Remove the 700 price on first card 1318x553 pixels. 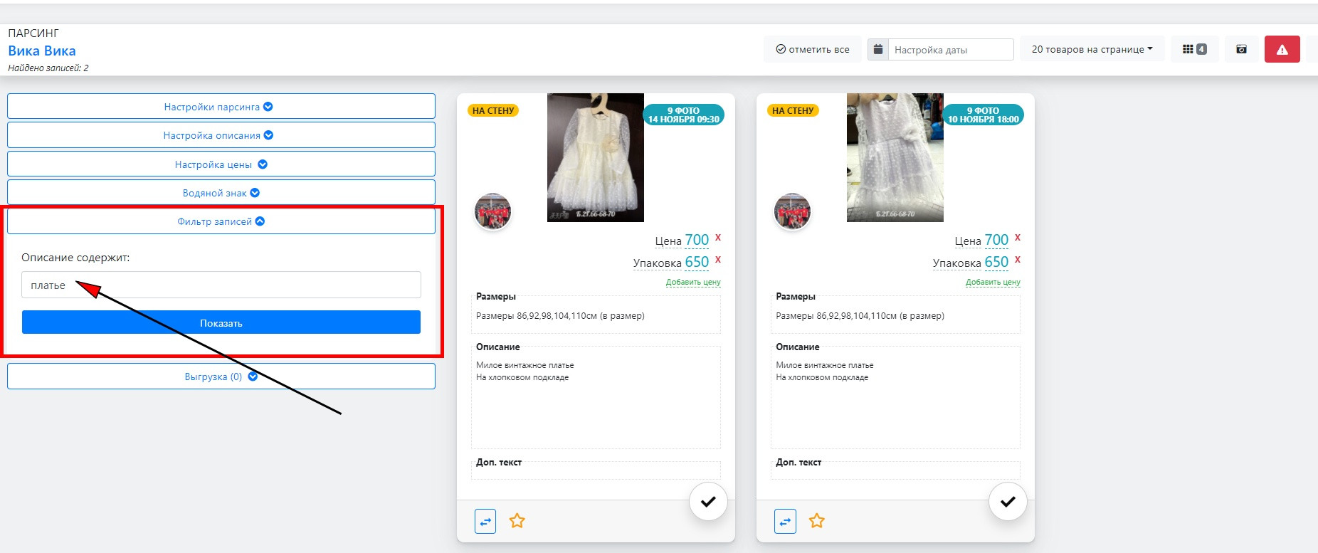point(718,238)
